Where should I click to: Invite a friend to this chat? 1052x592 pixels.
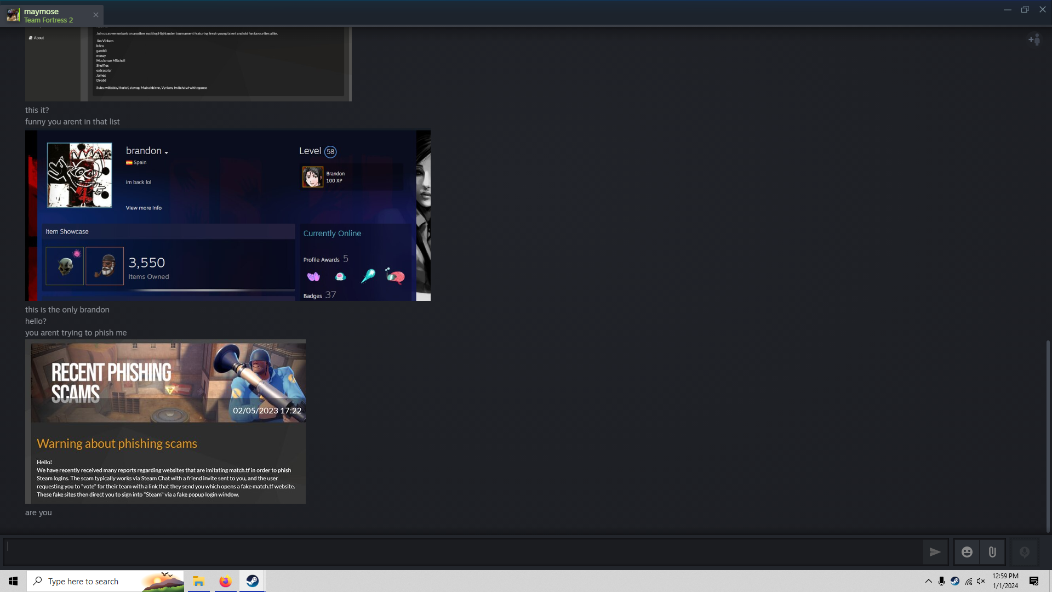point(1036,39)
